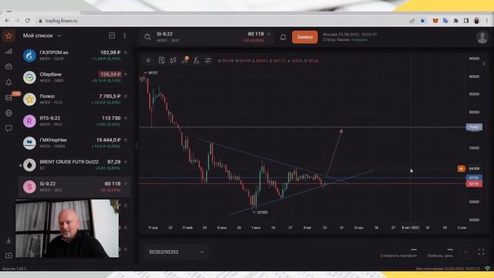Toggle fullscreen chart icon at bottom right
Screen dimensions: 494x278
point(481,252)
